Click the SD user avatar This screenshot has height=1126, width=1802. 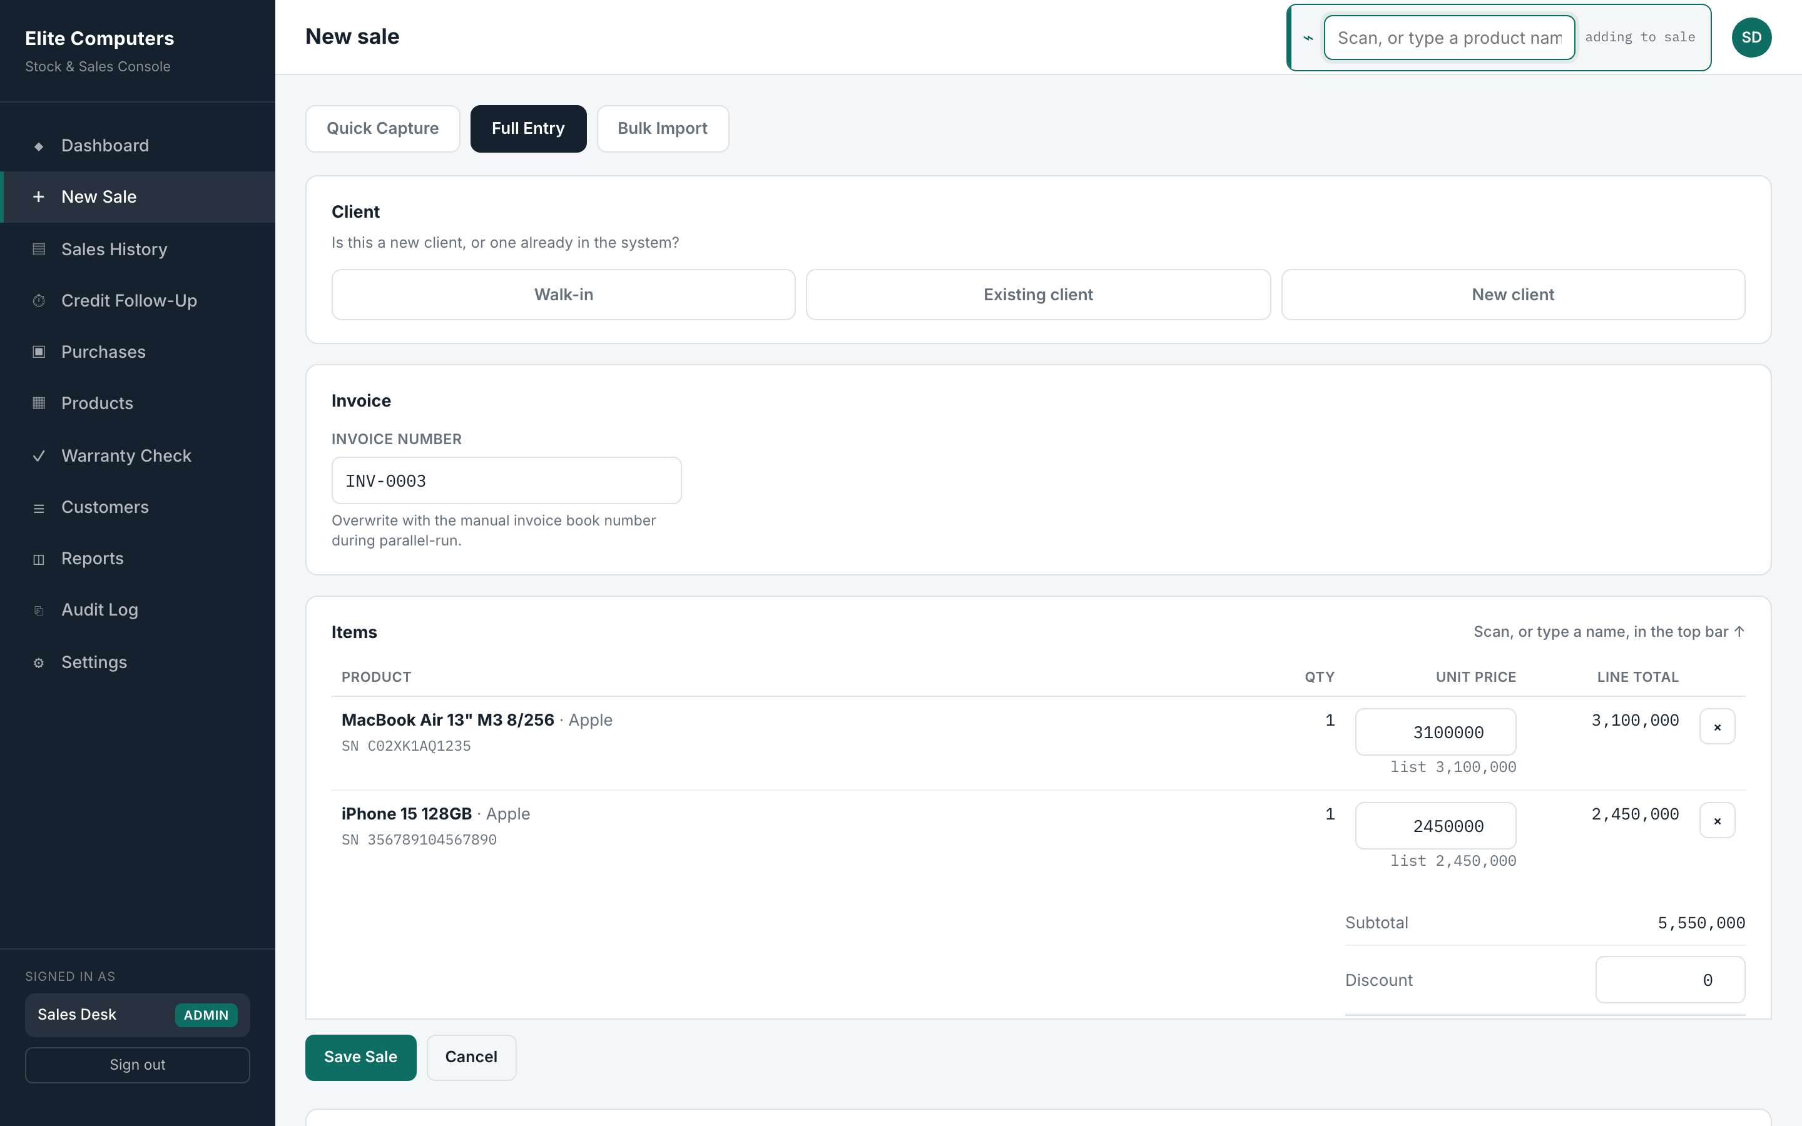tap(1751, 38)
